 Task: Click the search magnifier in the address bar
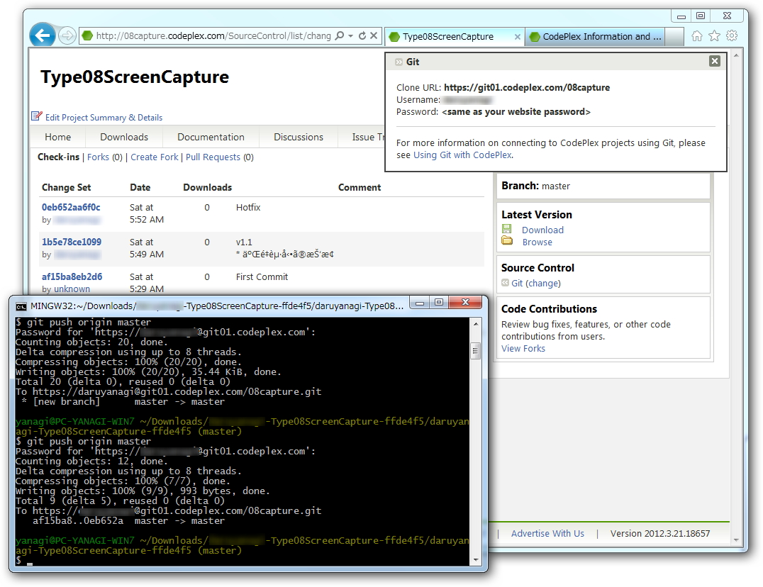click(338, 35)
